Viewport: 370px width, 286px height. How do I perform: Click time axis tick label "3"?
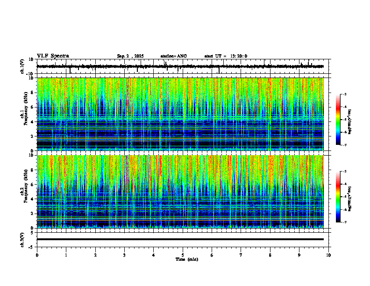click(124, 255)
